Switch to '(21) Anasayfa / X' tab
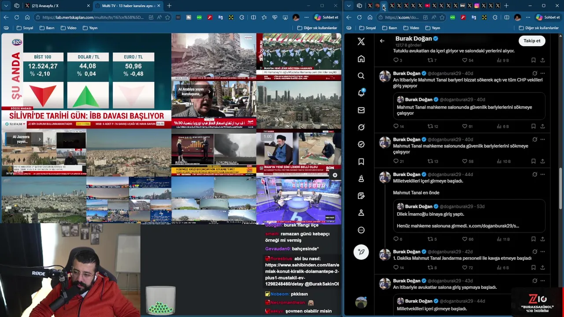The width and height of the screenshot is (564, 317). click(57, 6)
